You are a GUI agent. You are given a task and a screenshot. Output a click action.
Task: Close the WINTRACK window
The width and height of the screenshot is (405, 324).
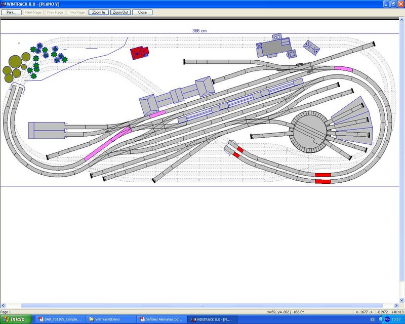(401, 4)
